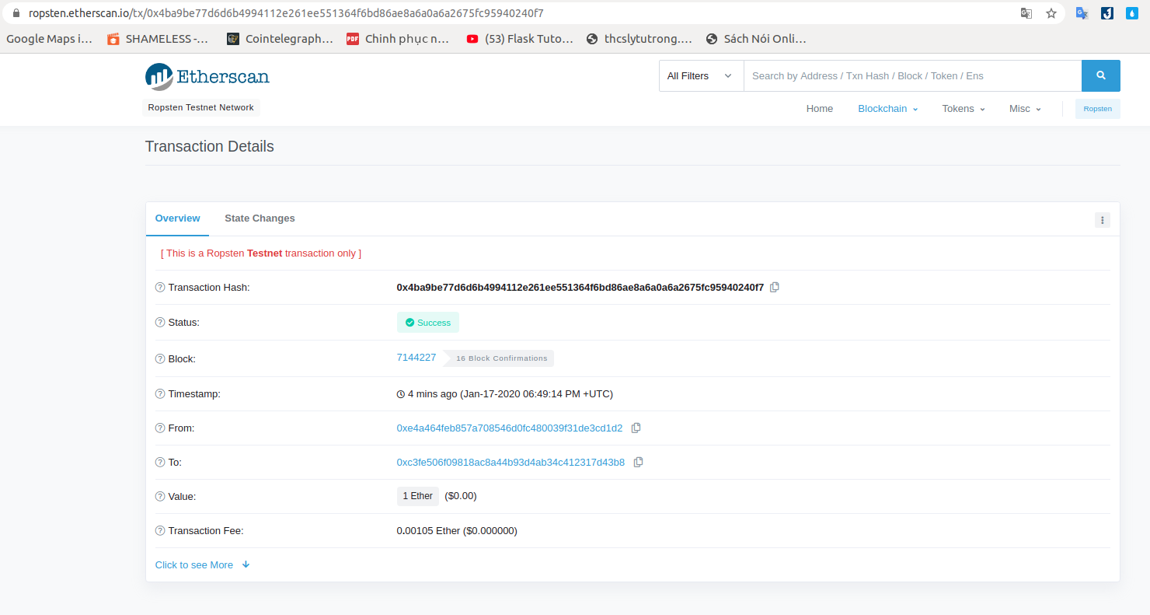This screenshot has width=1150, height=615.
Task: Bookmark this page with the star icon
Action: click(1051, 13)
